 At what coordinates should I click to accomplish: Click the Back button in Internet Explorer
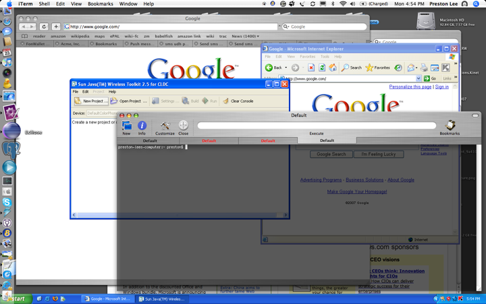(274, 68)
